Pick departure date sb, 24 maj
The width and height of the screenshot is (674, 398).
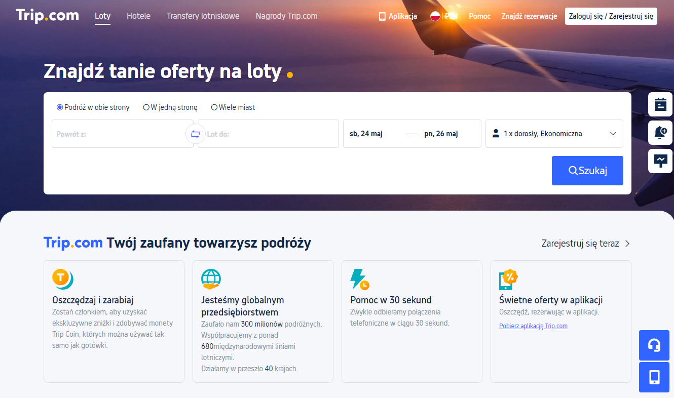click(366, 134)
